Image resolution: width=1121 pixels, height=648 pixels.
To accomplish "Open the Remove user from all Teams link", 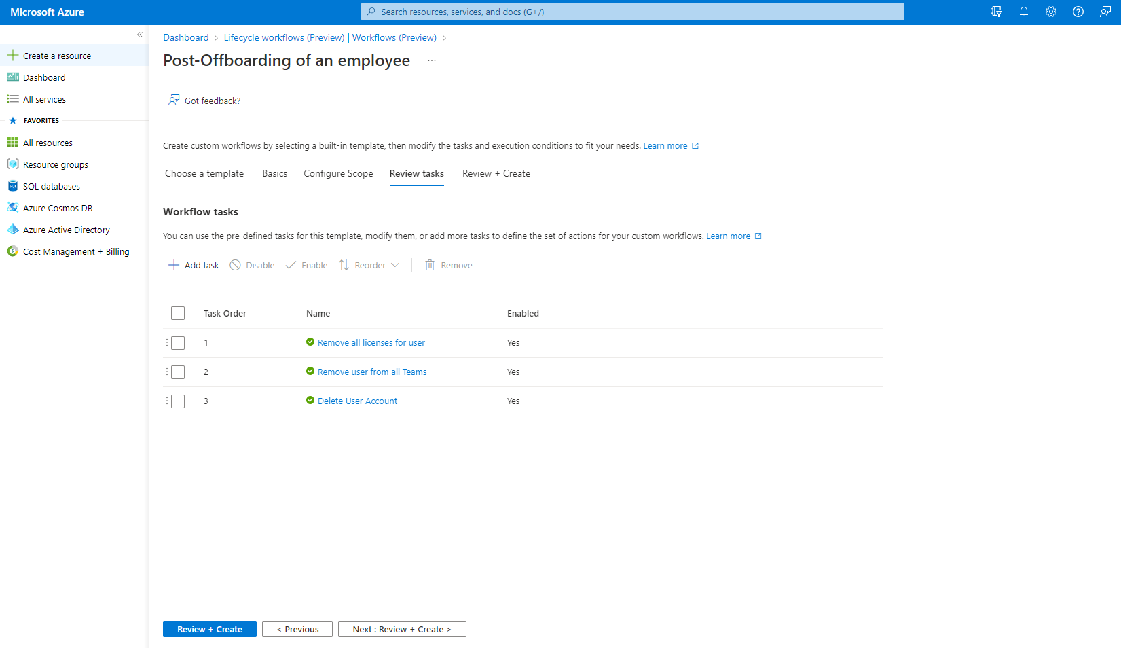I will pyautogui.click(x=371, y=372).
